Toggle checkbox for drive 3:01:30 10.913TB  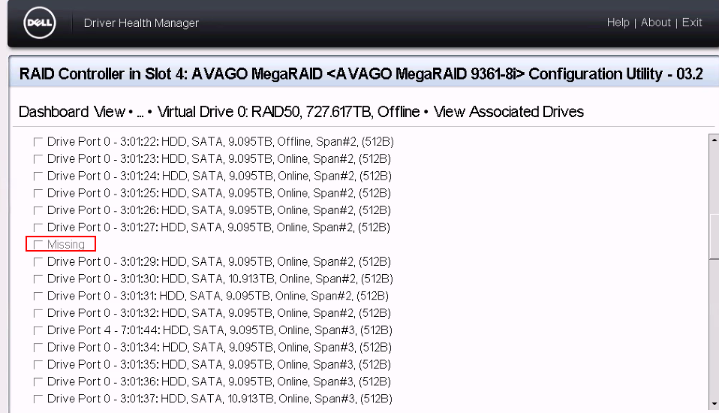(38, 279)
